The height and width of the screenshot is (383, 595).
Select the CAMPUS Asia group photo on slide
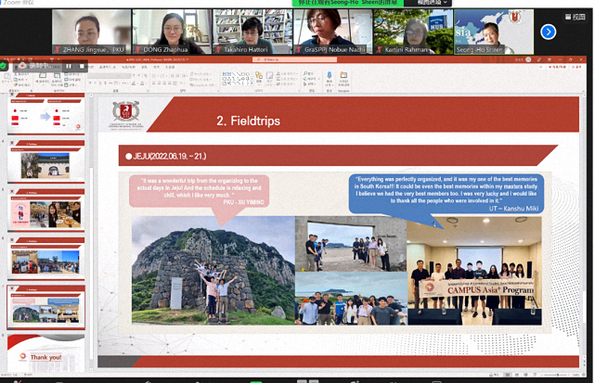click(473, 269)
